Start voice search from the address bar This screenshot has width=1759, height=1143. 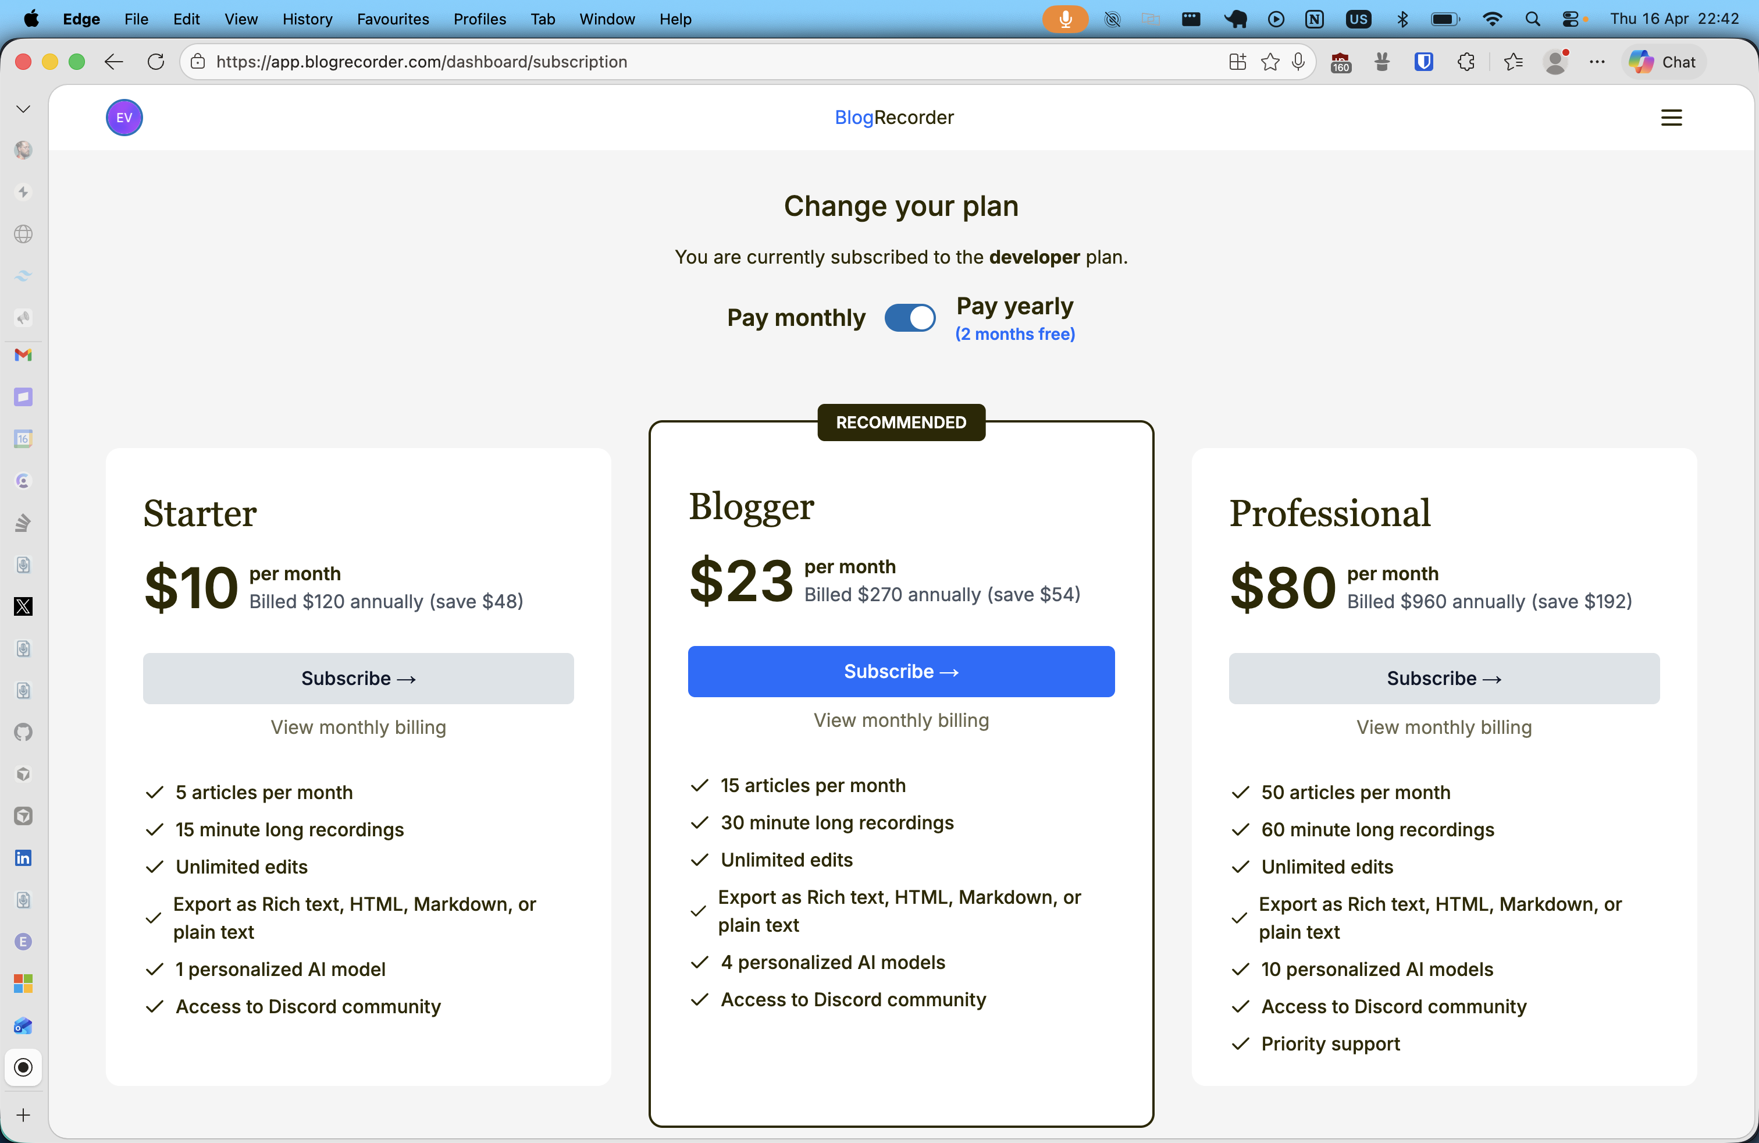[x=1299, y=61]
